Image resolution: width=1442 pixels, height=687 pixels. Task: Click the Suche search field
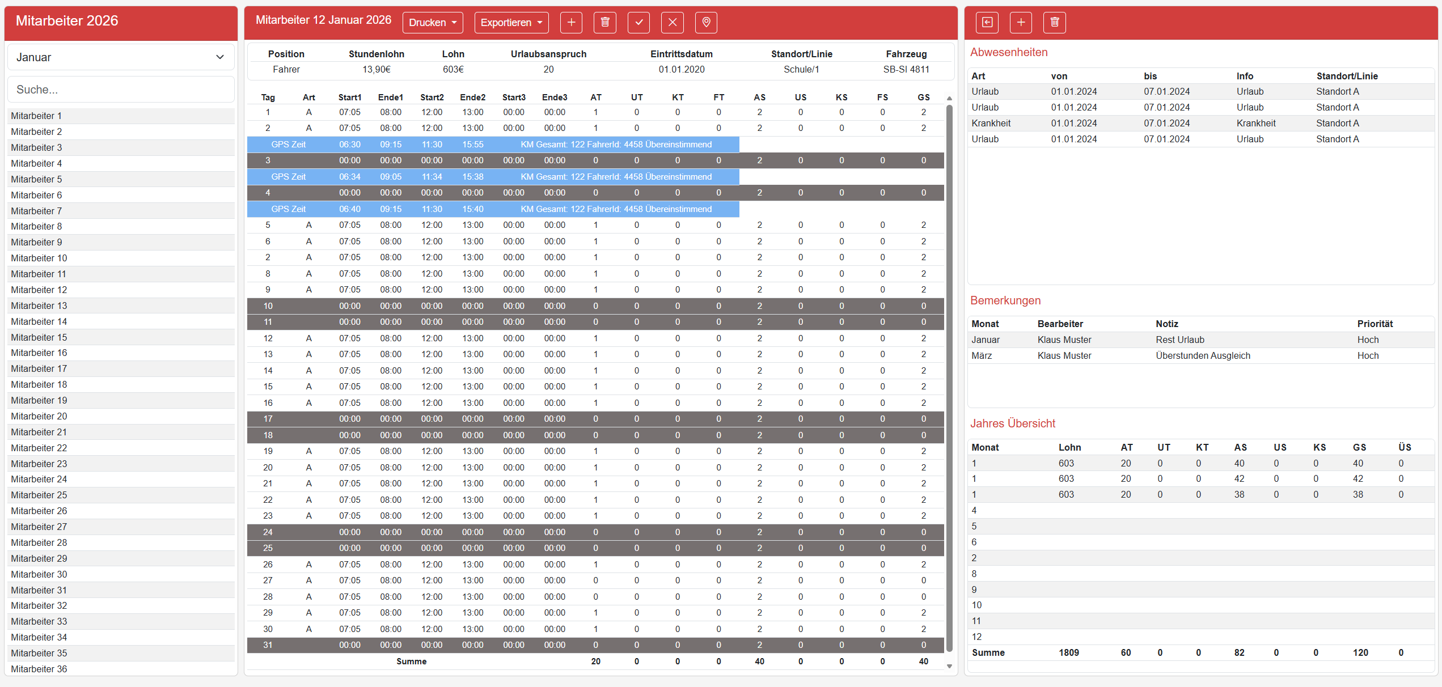121,90
